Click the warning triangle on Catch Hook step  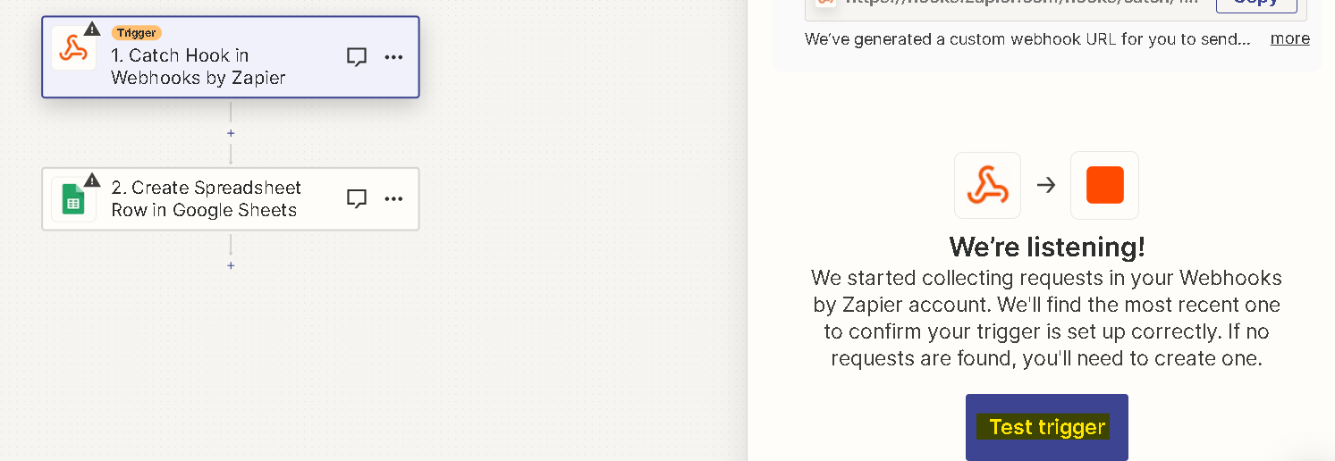(93, 29)
